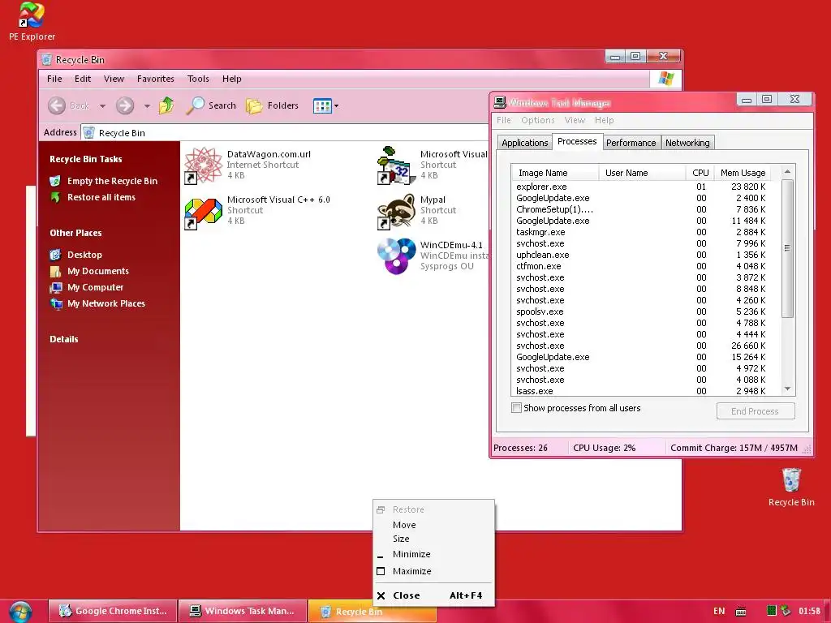Image resolution: width=831 pixels, height=623 pixels.
Task: Select the ChromeSetup(1).... process row
Action: tap(645, 209)
